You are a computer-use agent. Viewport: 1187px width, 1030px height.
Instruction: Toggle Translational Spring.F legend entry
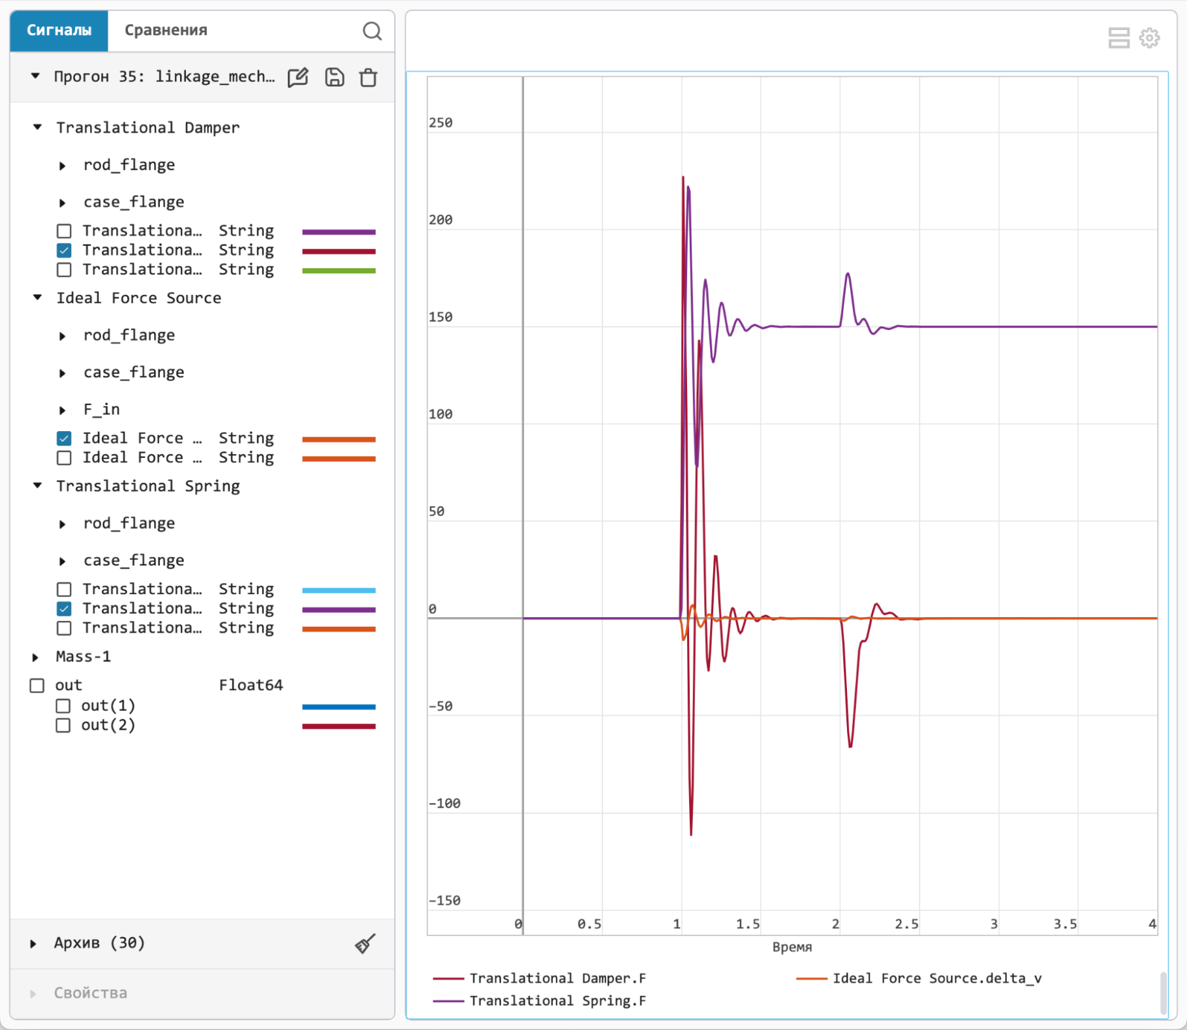coord(540,1001)
